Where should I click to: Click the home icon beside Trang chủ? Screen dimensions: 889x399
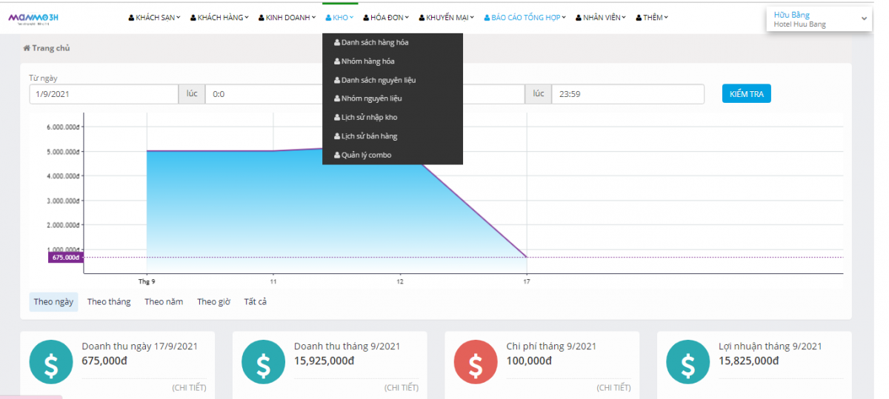coord(27,48)
